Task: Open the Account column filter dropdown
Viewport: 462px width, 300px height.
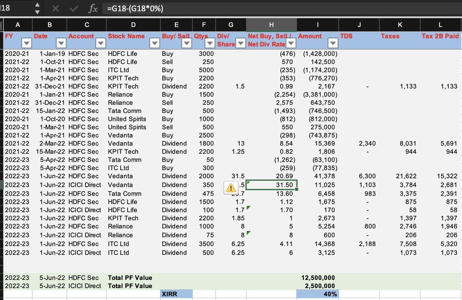Action: [x=100, y=43]
